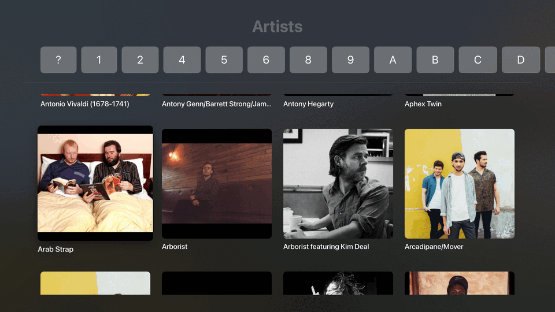Jump to artists starting with A
Screen dimensions: 555x312
tap(393, 60)
